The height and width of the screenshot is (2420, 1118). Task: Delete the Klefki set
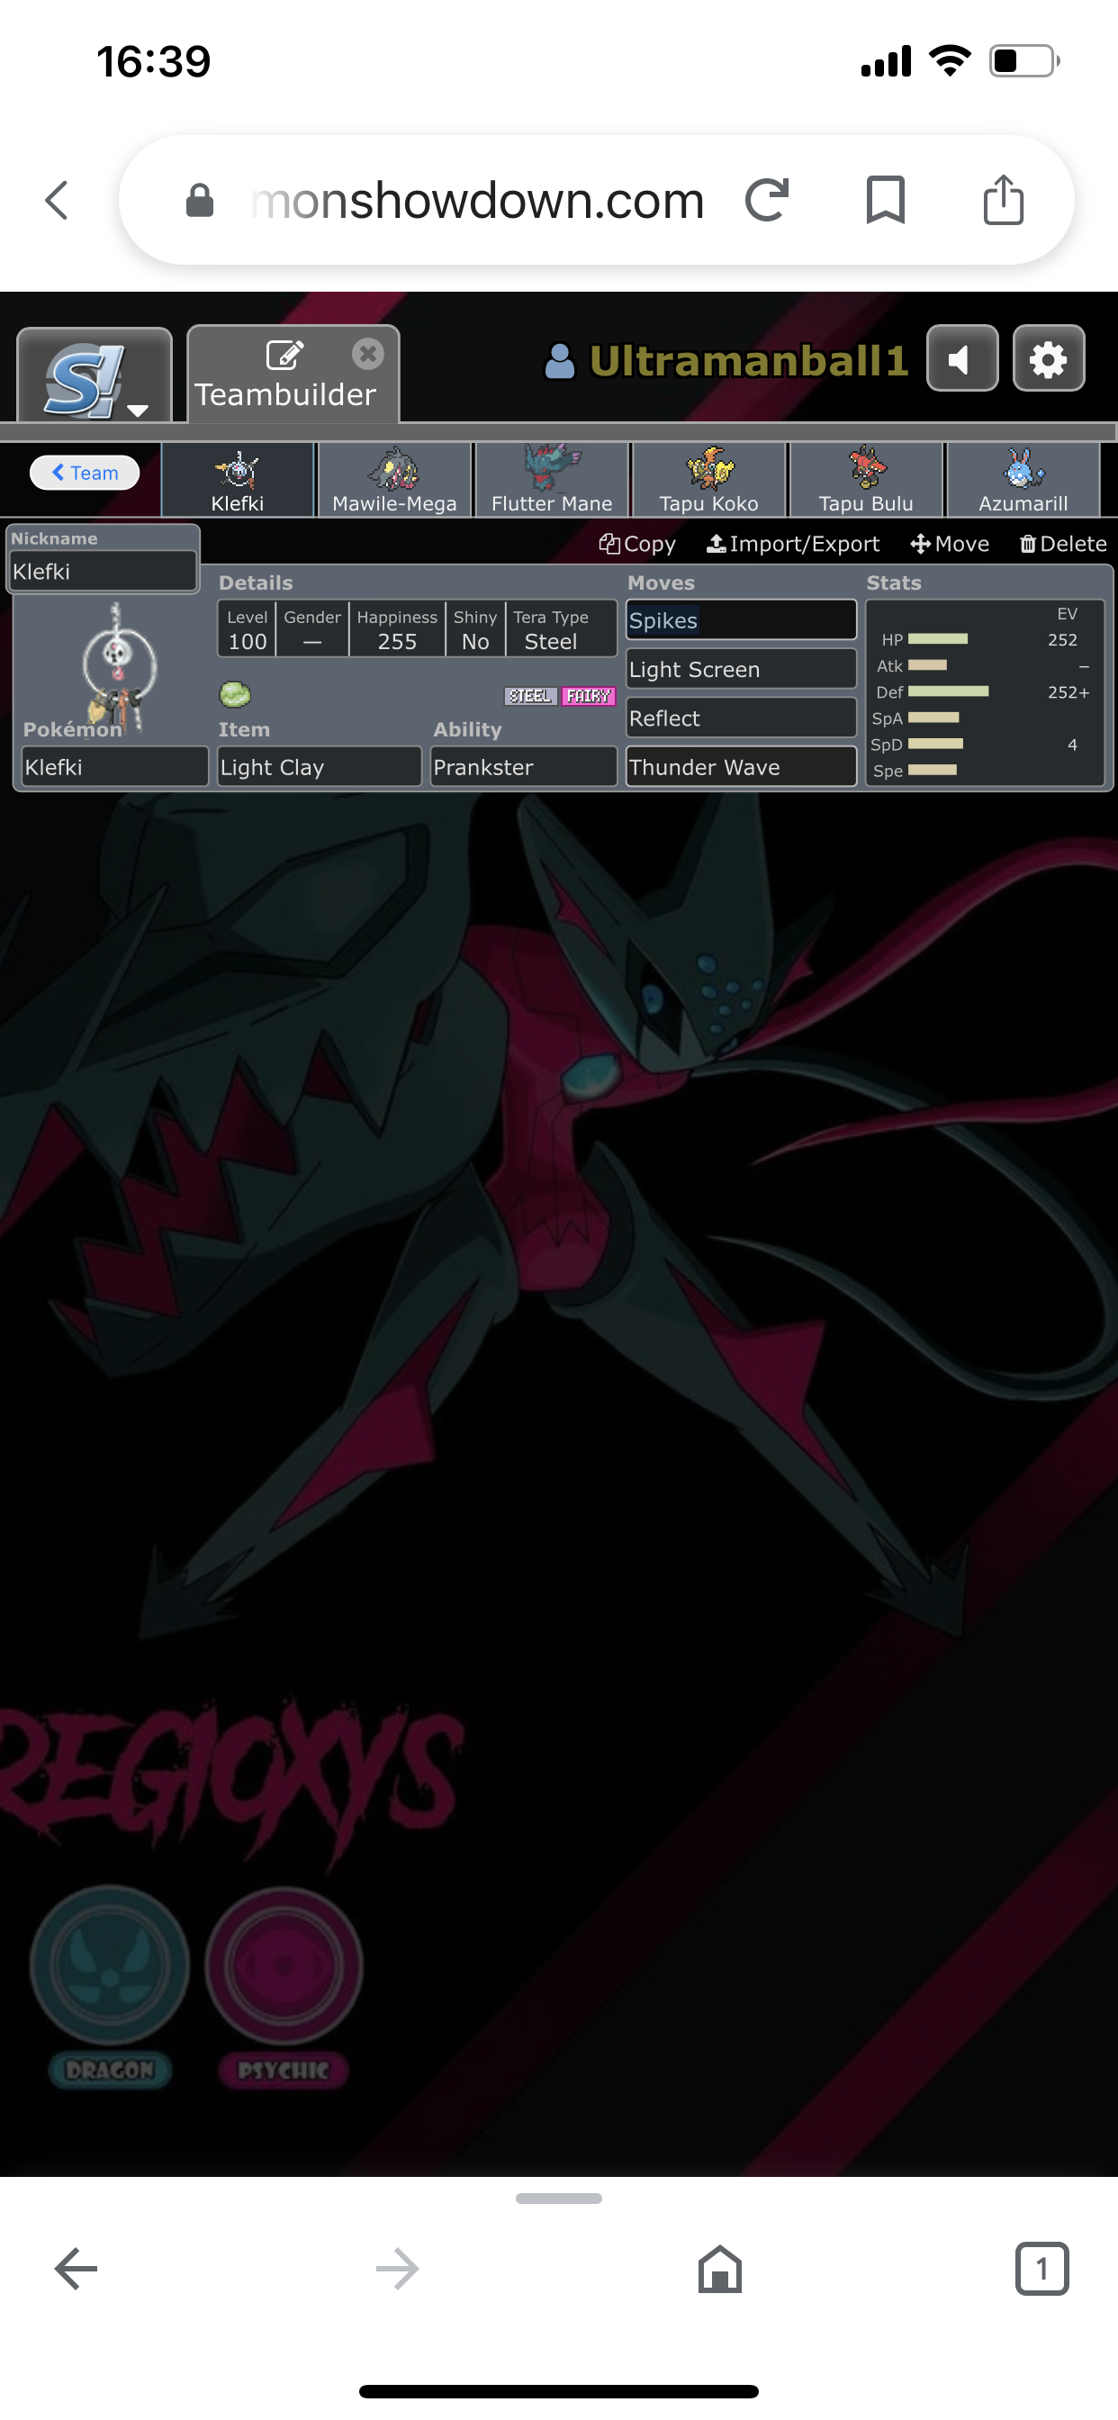[x=1063, y=544]
